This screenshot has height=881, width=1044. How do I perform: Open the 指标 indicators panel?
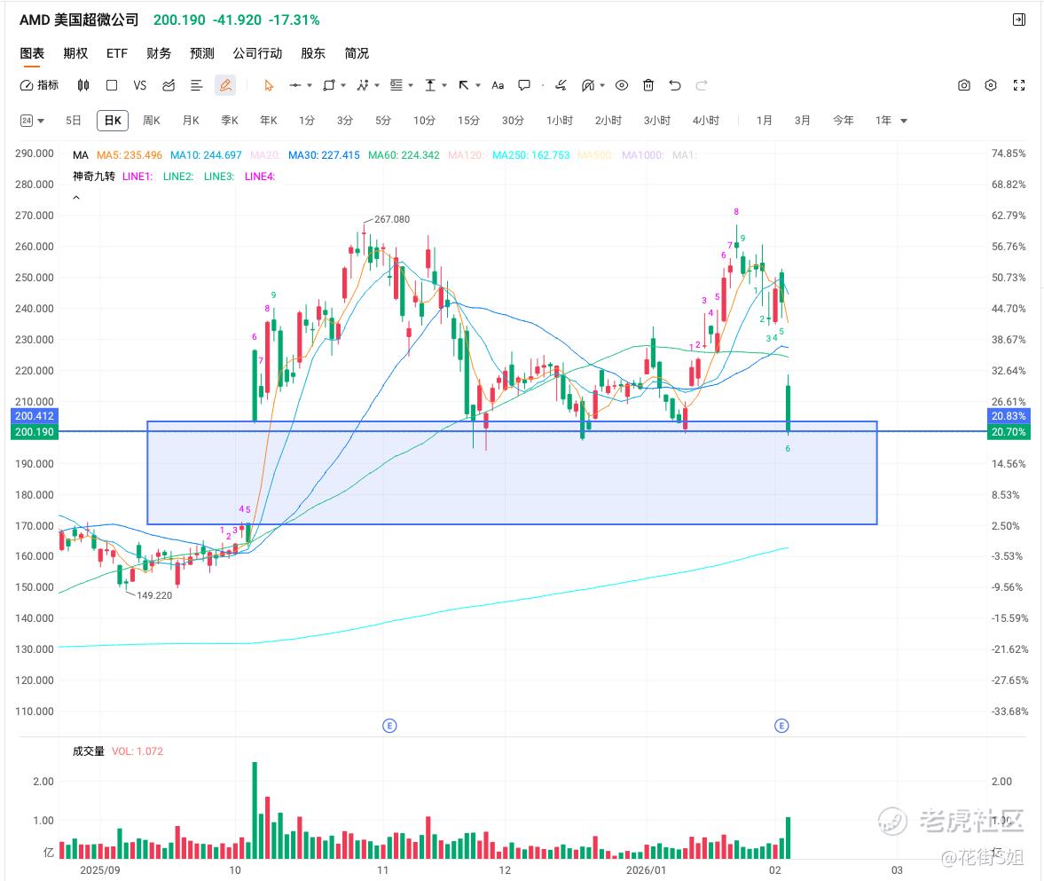39,85
